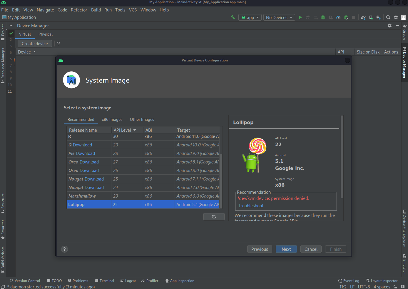
Task: Click the Search Everywhere magnifier icon
Action: point(388,17)
